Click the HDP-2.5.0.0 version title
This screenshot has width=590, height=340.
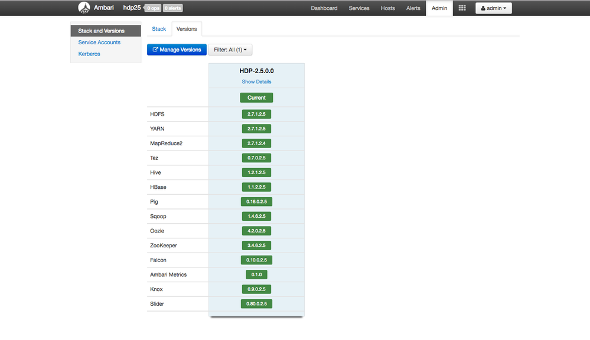[x=257, y=71]
